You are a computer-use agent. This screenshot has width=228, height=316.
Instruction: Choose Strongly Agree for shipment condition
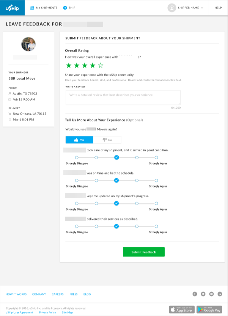click(x=156, y=157)
